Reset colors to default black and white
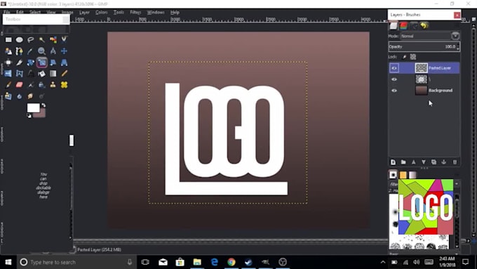The width and height of the screenshot is (477, 269). pos(29,116)
